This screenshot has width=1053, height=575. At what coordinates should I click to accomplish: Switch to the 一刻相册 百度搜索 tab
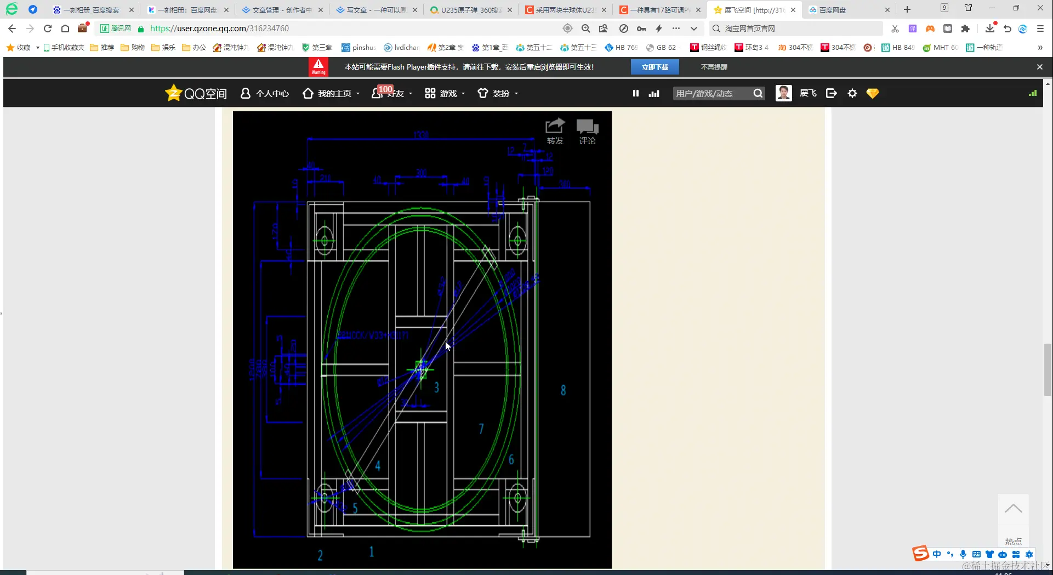[x=93, y=10]
